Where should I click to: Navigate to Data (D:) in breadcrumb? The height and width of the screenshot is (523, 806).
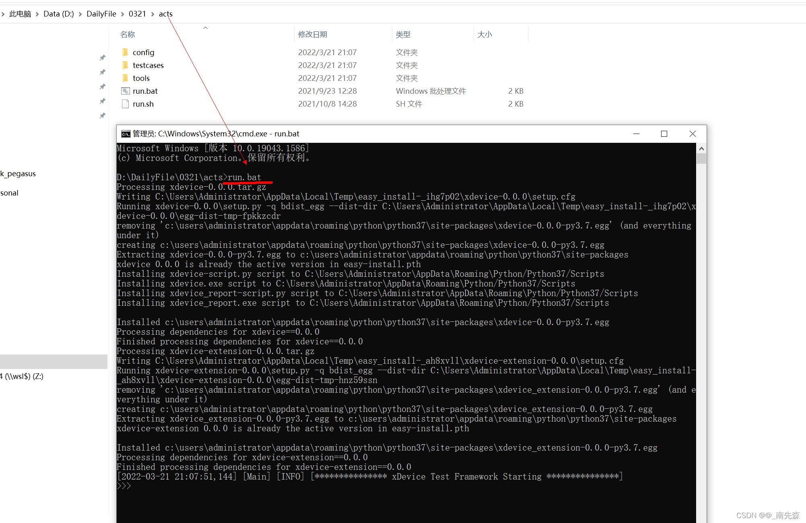click(x=59, y=14)
